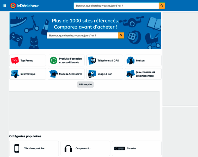Click the Casque audio headphones icon
The width and height of the screenshot is (198, 157).
pos(68,148)
